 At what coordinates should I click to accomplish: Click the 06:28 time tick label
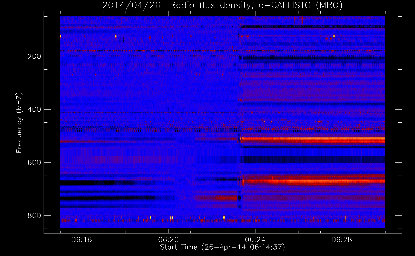pyautogui.click(x=342, y=240)
